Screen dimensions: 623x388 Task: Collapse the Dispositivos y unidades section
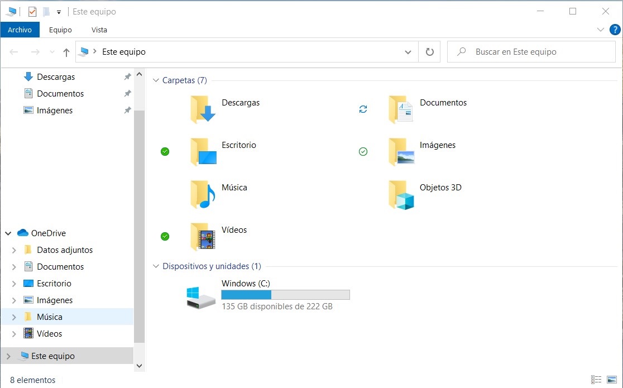(156, 266)
